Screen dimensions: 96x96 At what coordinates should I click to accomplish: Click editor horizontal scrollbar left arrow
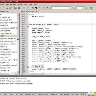tap(21, 74)
